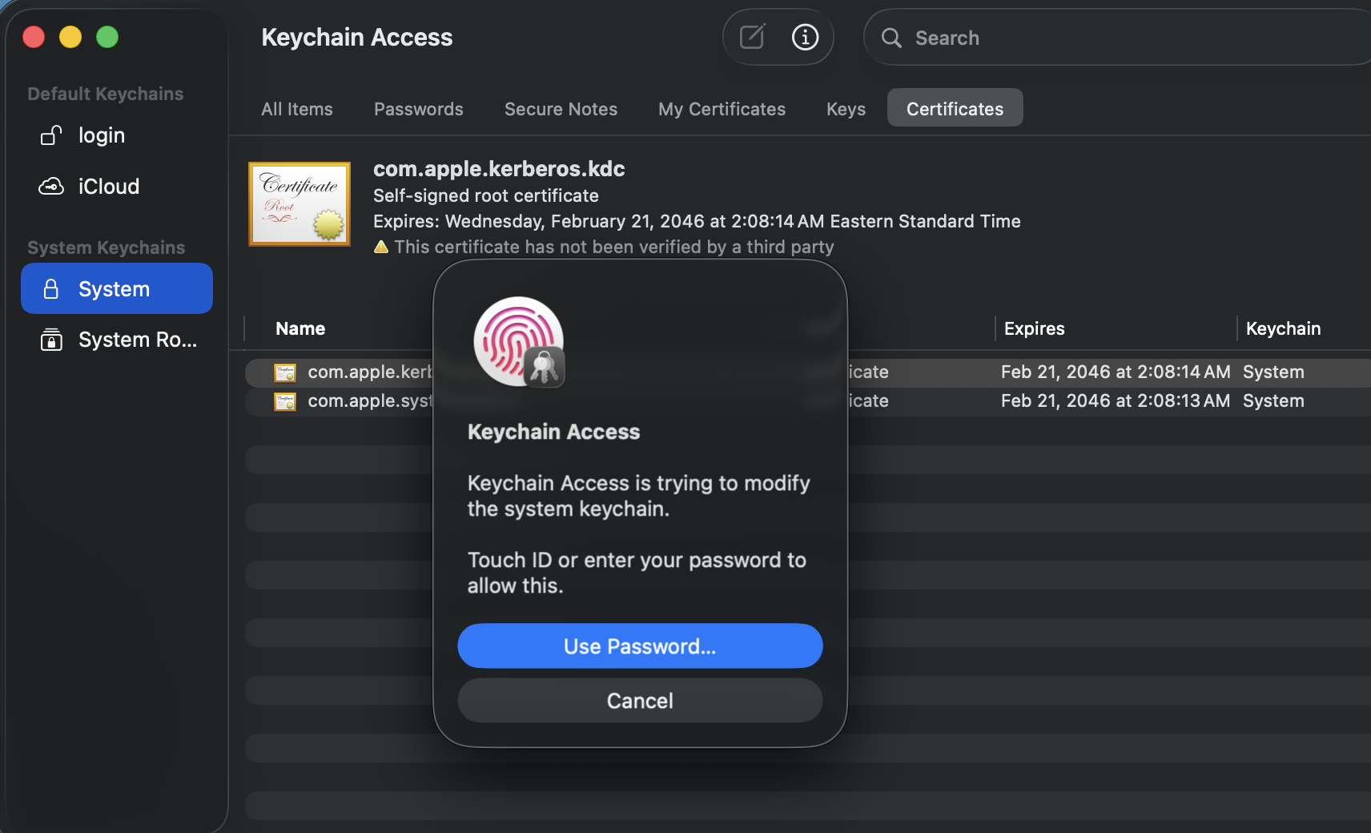Select the login keychain
The width and height of the screenshot is (1371, 833).
coord(117,135)
